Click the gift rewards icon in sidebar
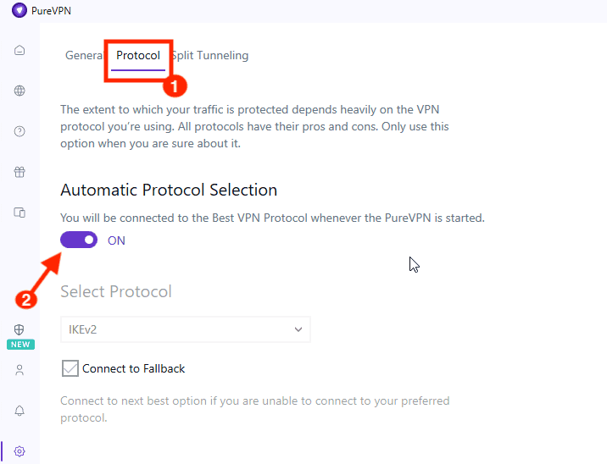The width and height of the screenshot is (607, 464). tap(19, 172)
